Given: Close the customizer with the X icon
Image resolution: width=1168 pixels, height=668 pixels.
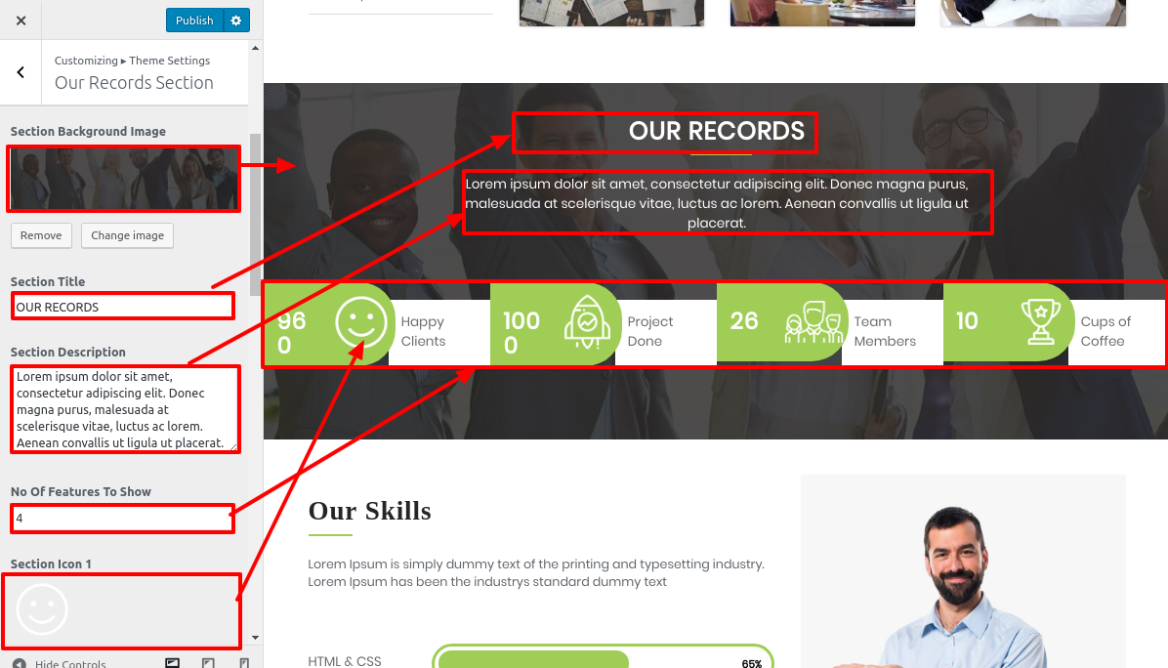Looking at the screenshot, I should (21, 21).
